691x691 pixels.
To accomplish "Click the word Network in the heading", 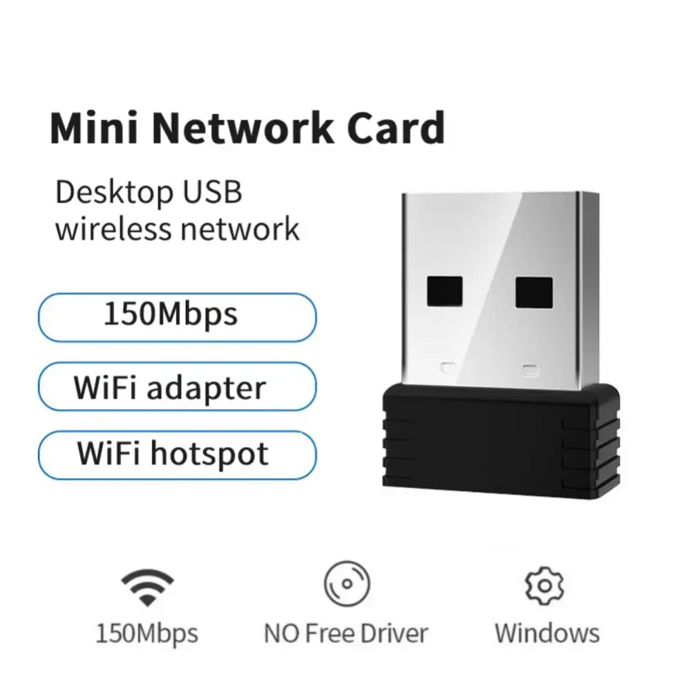I will [x=243, y=127].
